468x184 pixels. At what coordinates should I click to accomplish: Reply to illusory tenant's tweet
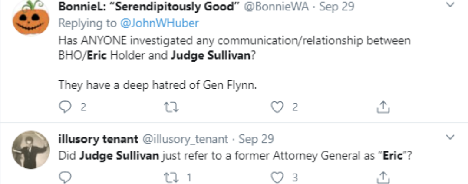point(65,177)
